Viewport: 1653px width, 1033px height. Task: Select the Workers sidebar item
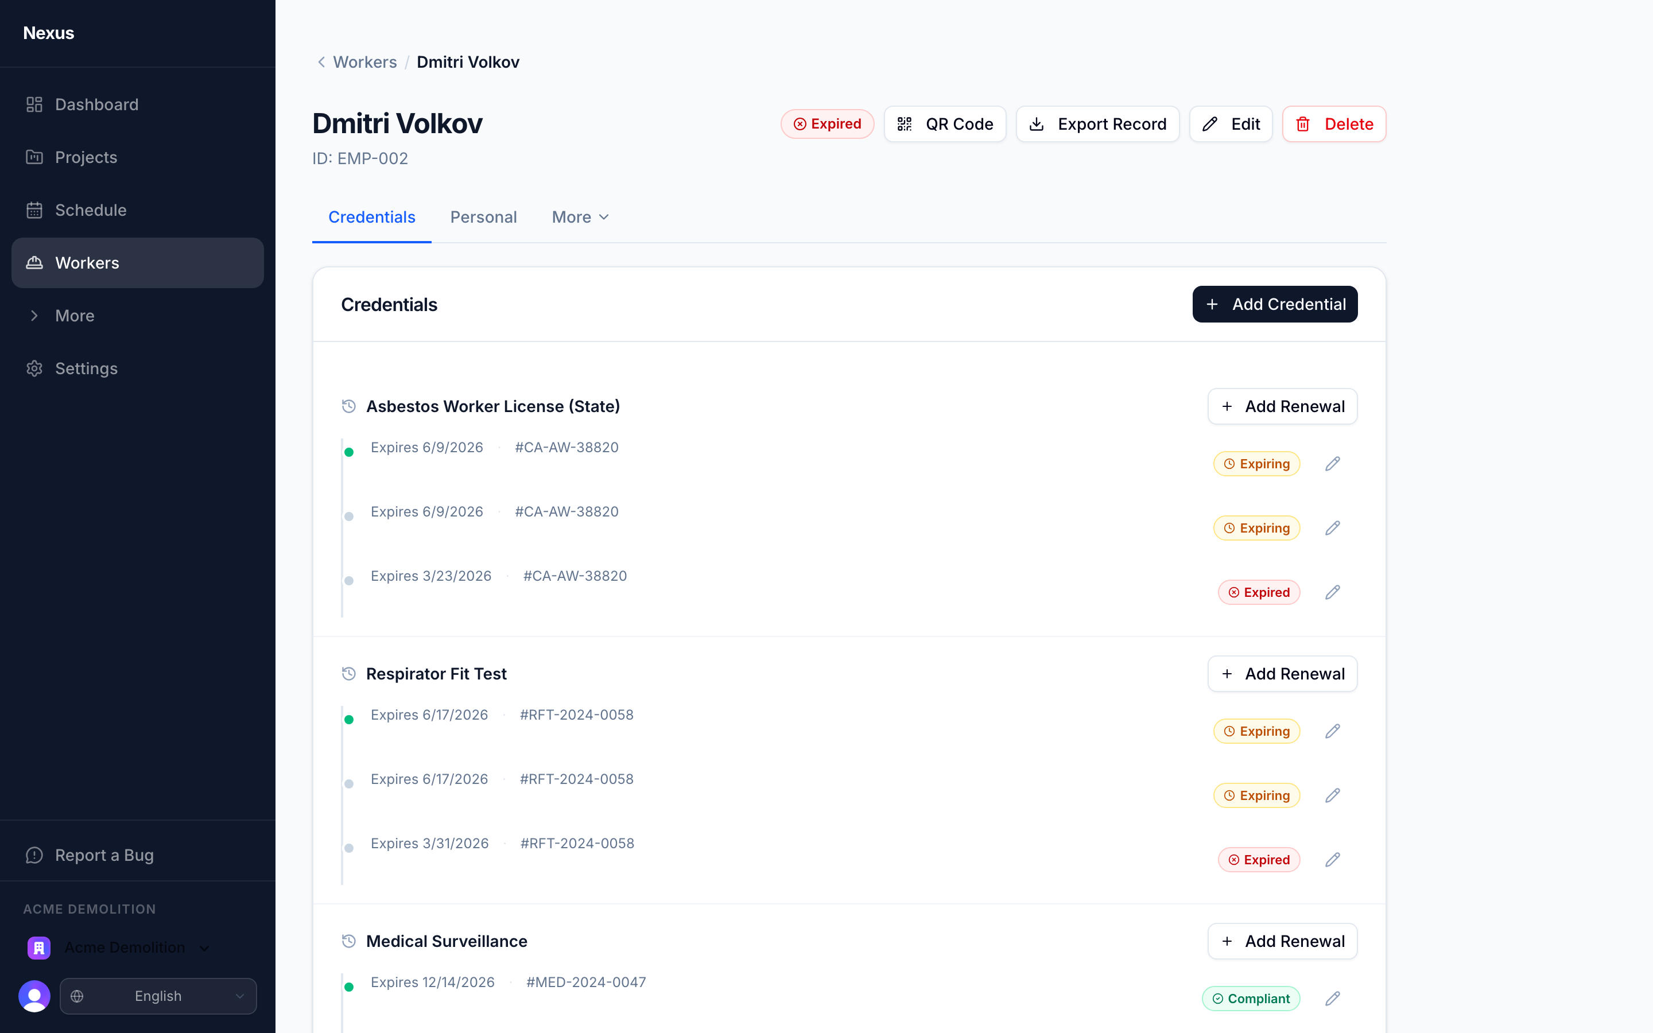[137, 263]
